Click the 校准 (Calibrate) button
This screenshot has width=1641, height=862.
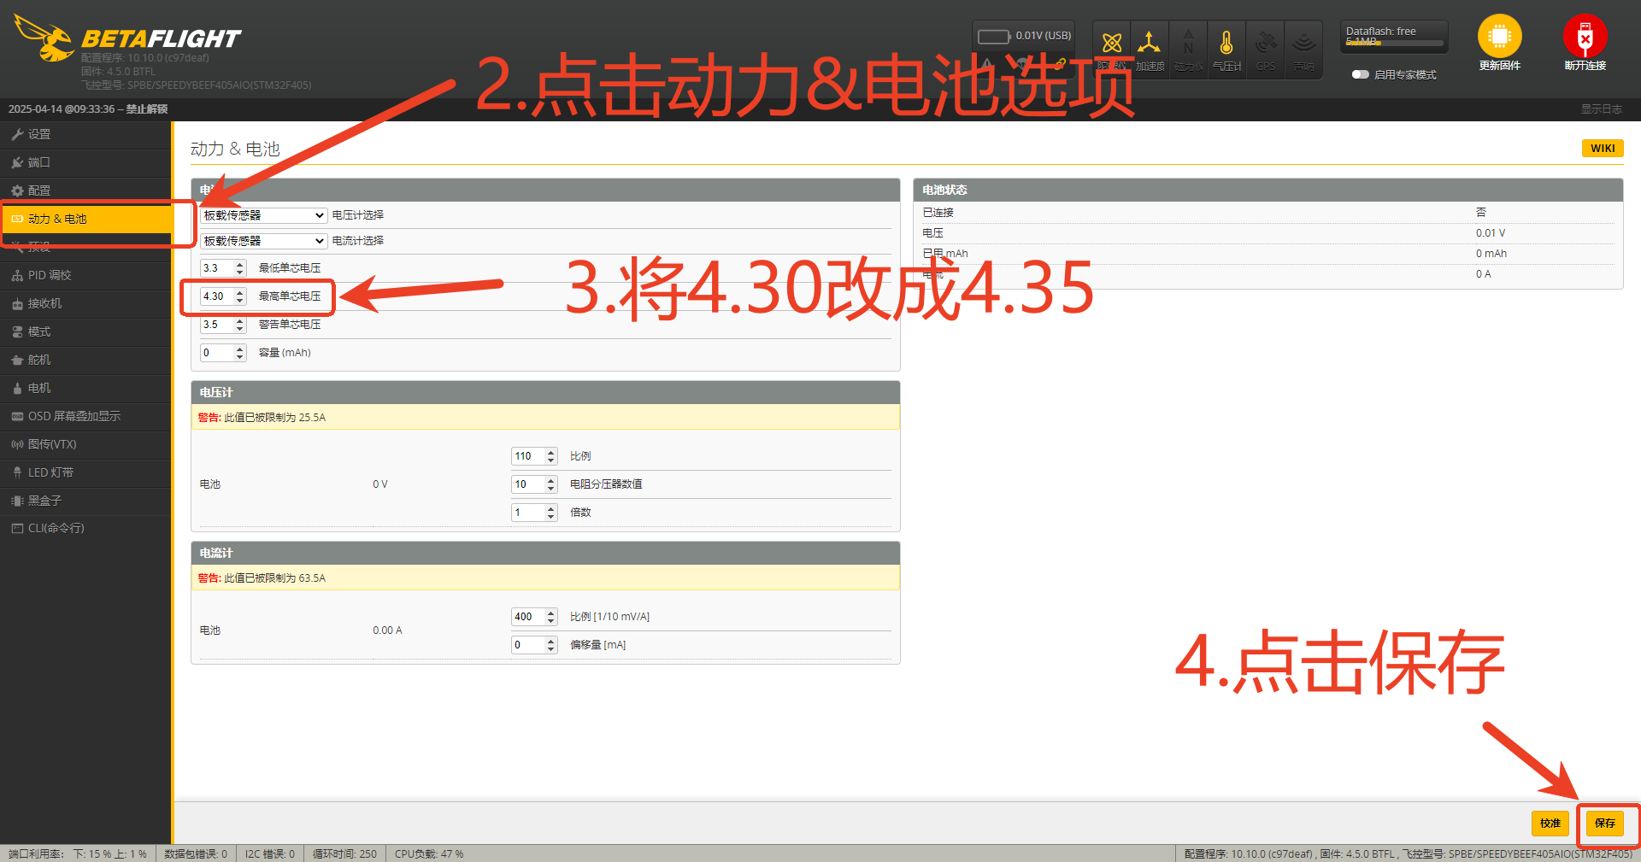1550,823
